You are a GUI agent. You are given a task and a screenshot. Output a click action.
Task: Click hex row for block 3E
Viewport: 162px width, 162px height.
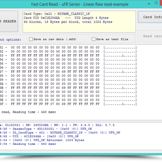(68, 100)
